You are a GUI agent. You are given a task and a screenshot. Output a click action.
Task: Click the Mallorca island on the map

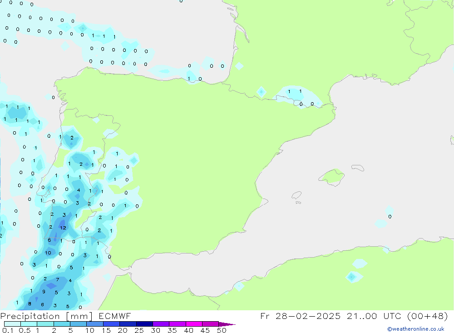pyautogui.click(x=332, y=177)
